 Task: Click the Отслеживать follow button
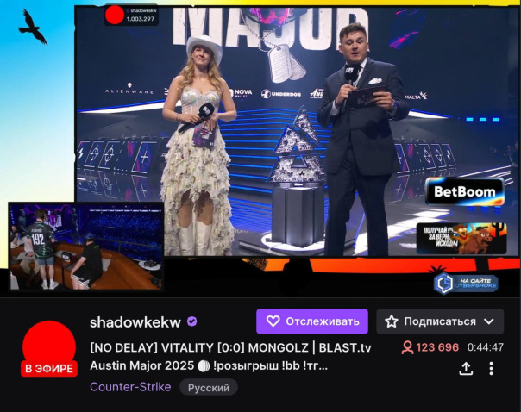click(x=312, y=321)
